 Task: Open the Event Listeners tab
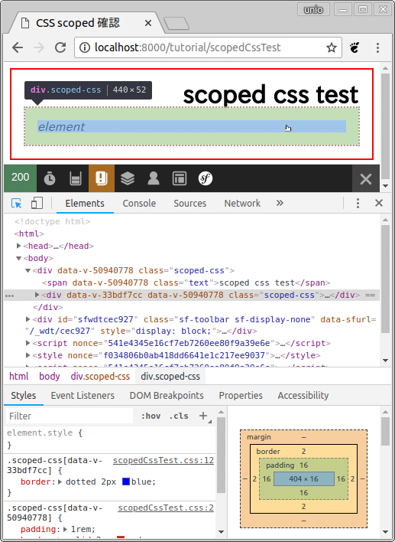coord(83,396)
